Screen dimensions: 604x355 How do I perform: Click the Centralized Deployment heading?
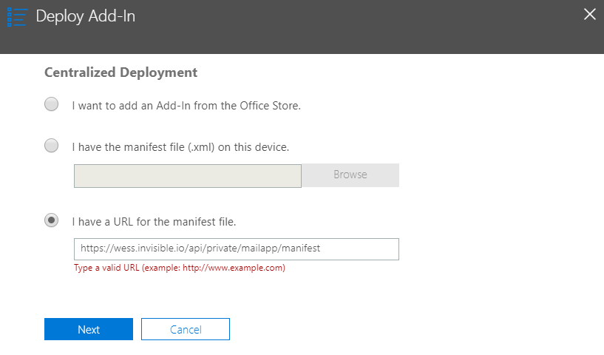pos(121,72)
